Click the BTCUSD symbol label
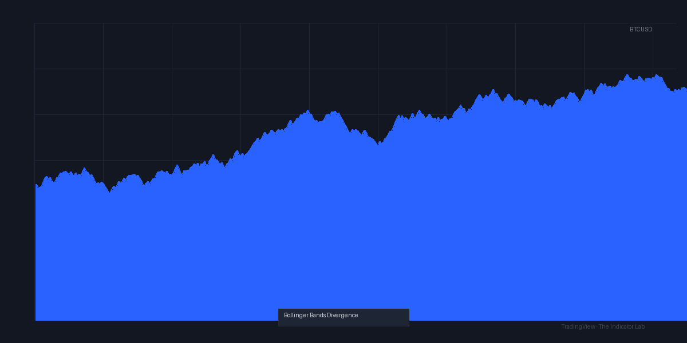 (641, 29)
